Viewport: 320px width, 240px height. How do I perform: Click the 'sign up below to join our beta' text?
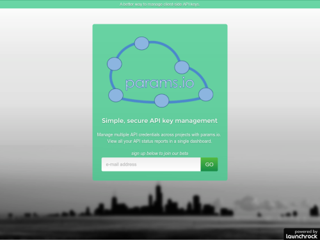click(160, 154)
